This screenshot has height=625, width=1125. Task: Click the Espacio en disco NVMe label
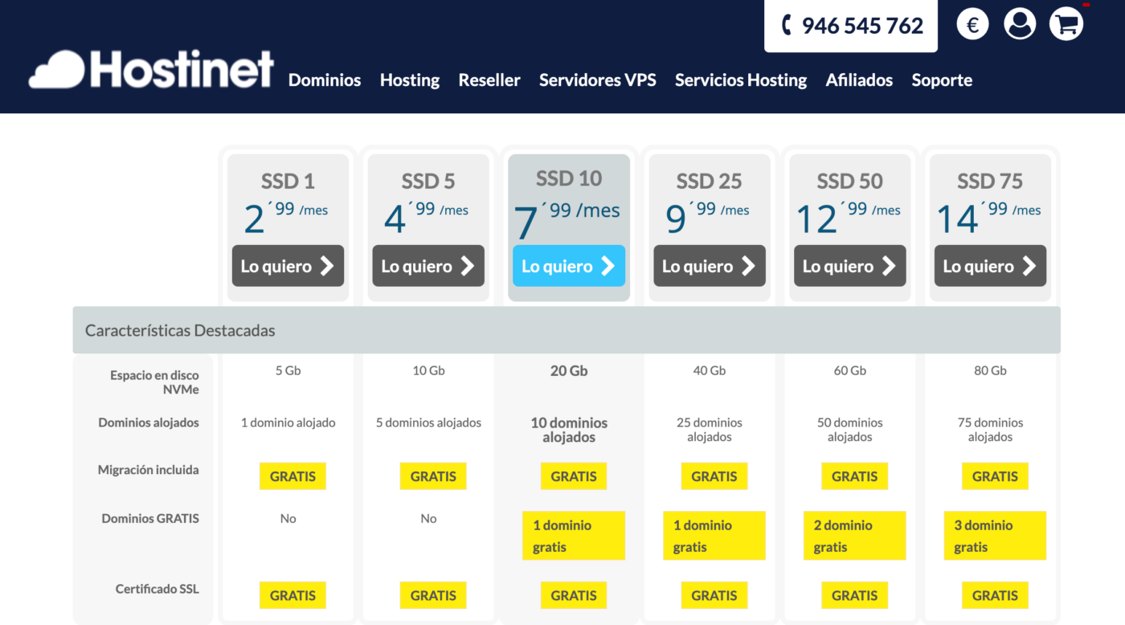(x=154, y=382)
